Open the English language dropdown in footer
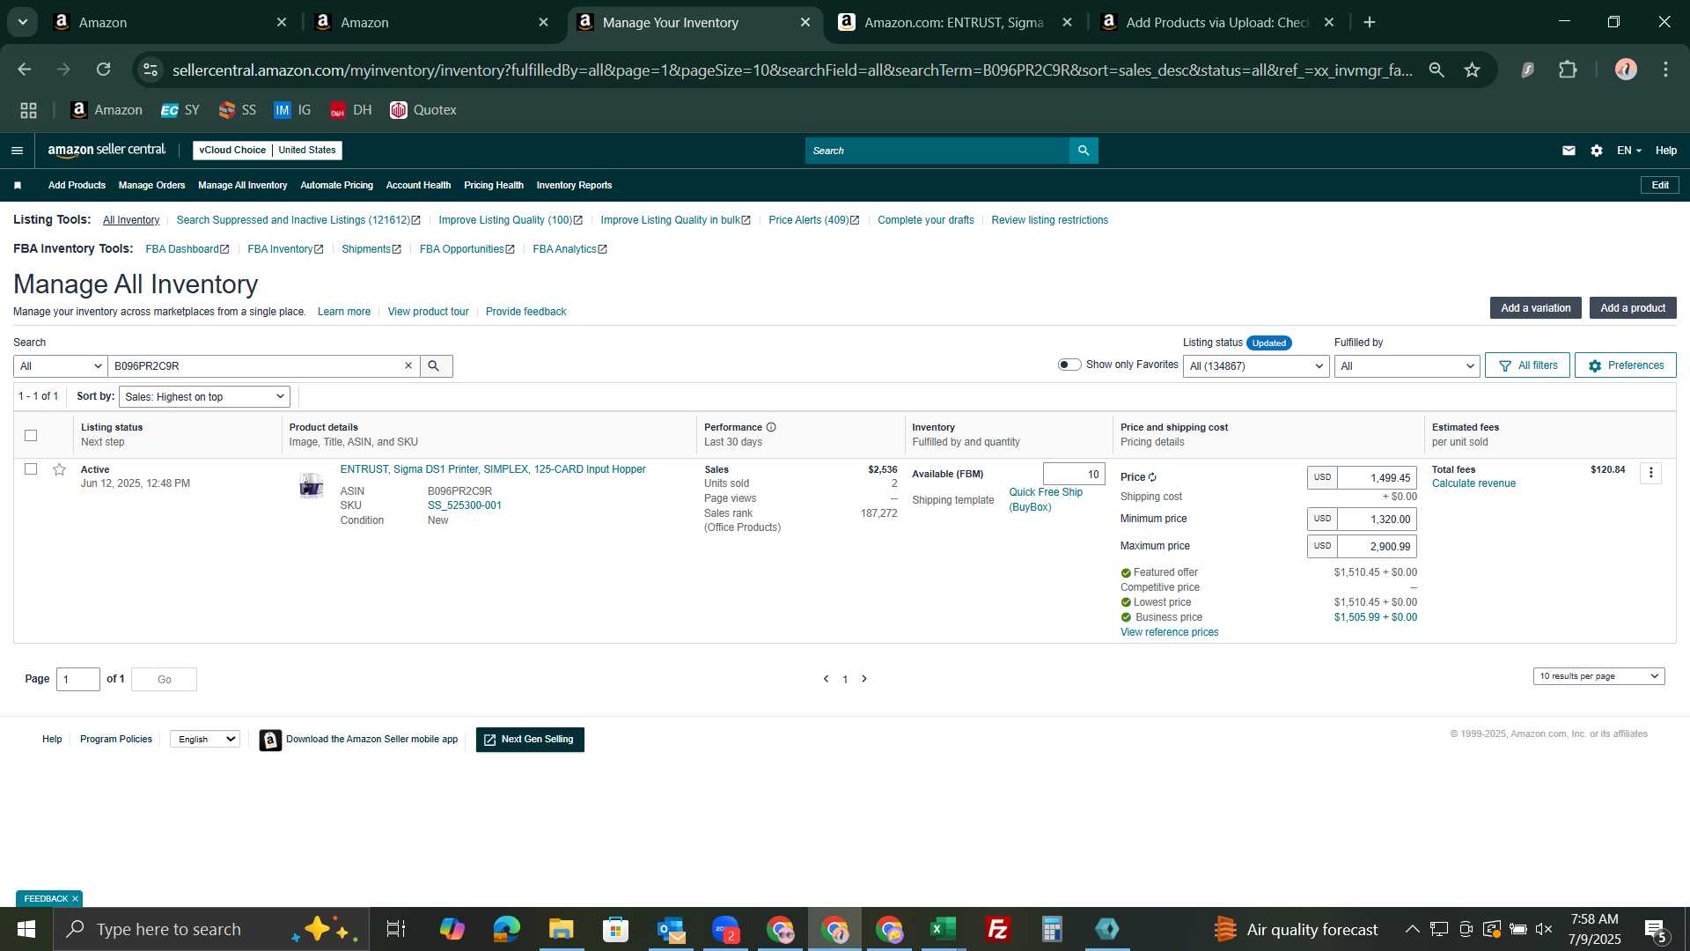 point(205,740)
